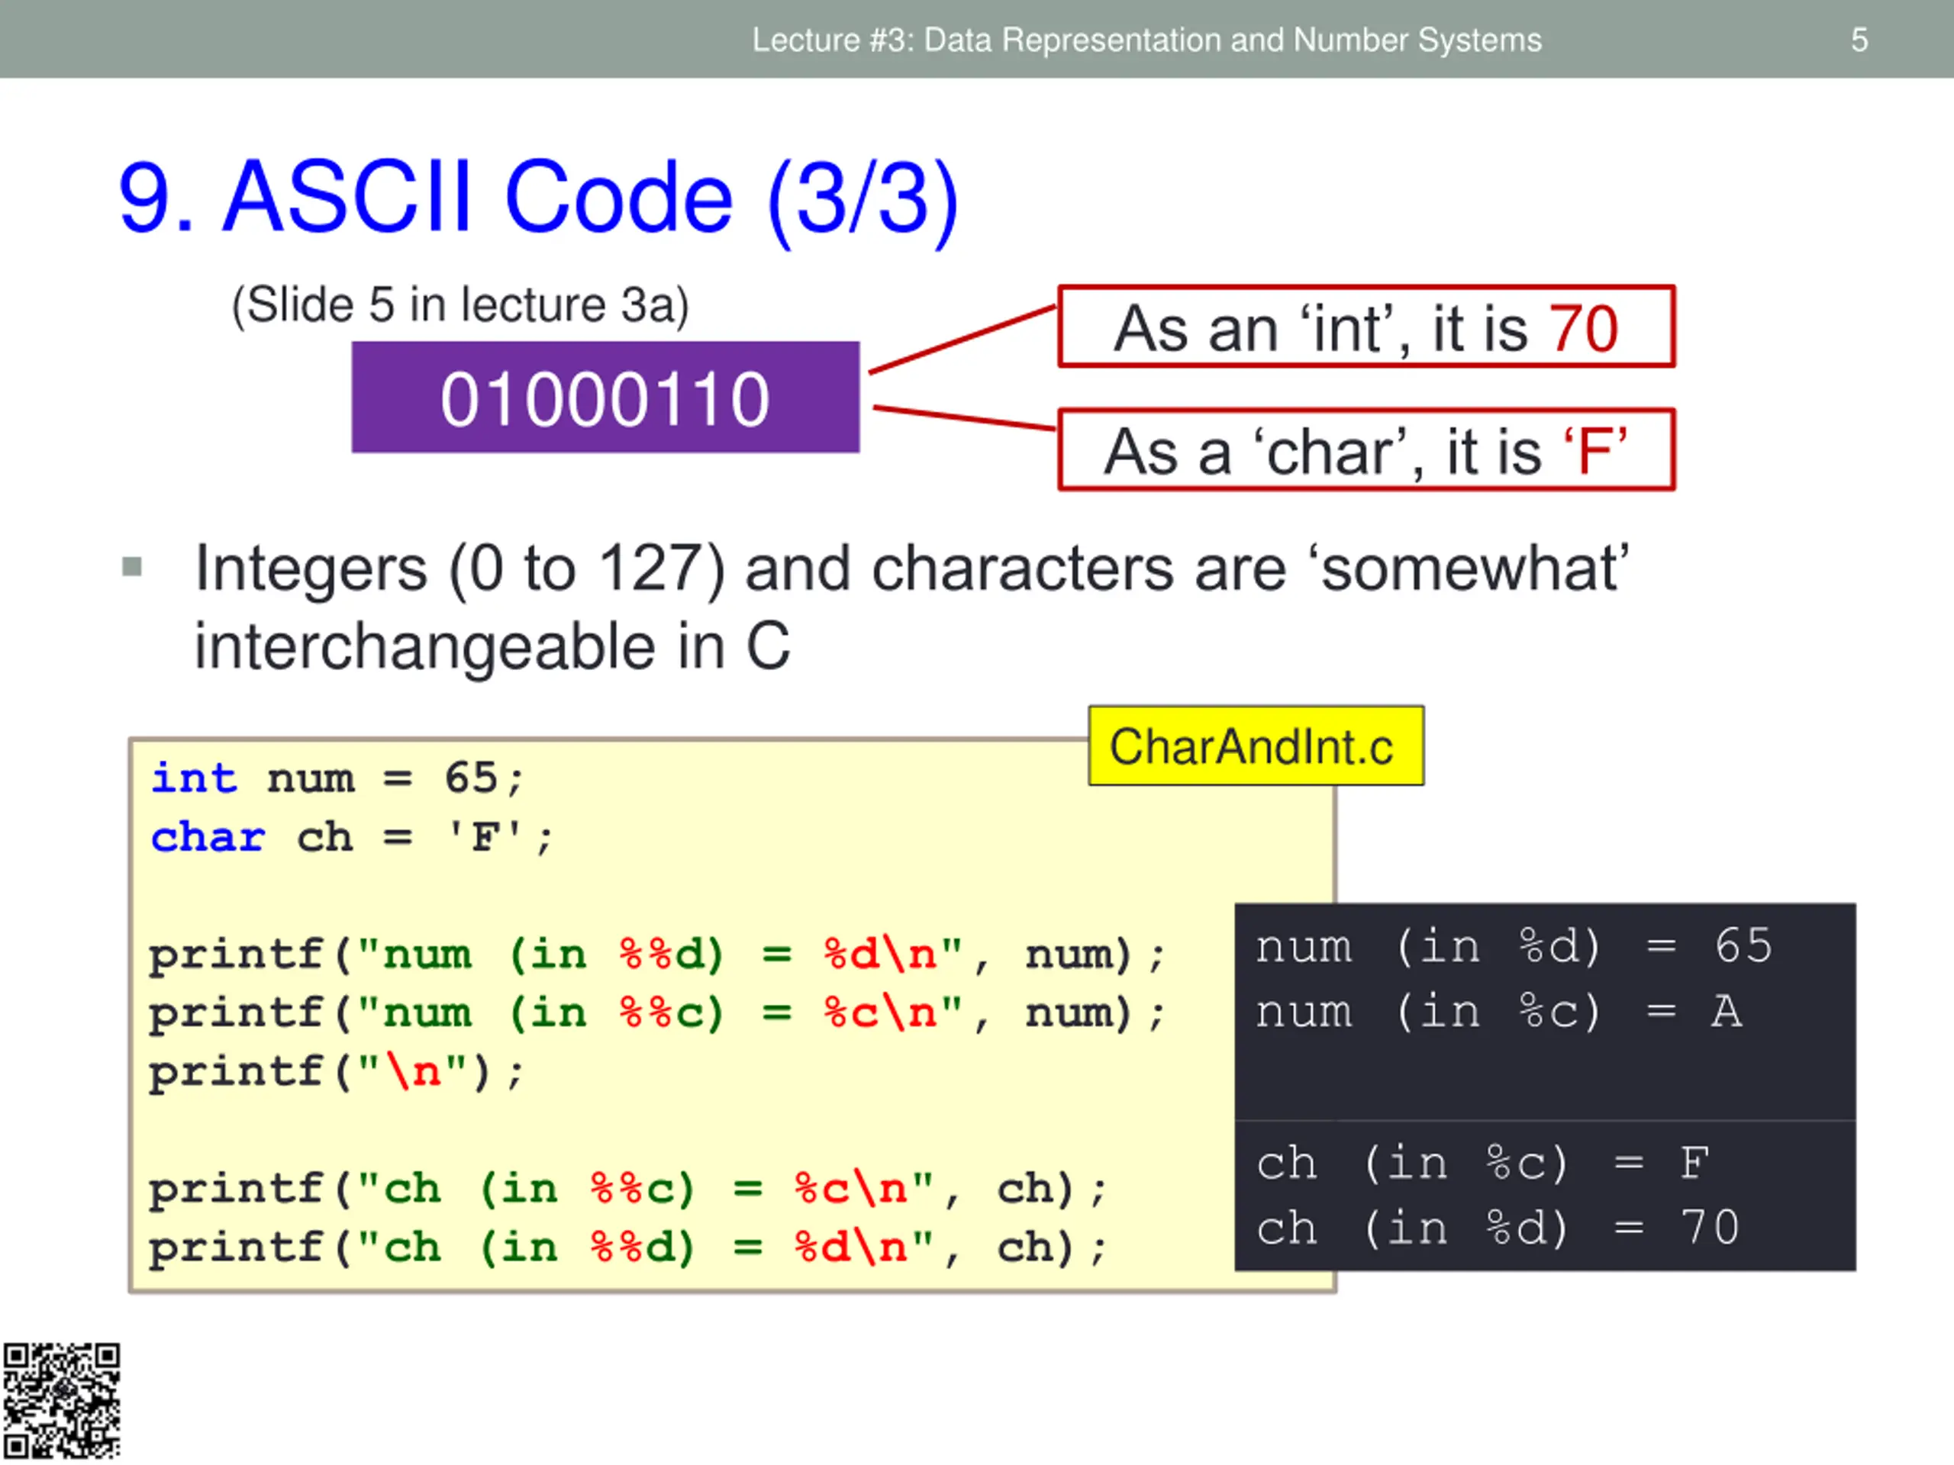
Task: Click terminal output "num (in %c) = A"
Action: tap(1498, 1012)
